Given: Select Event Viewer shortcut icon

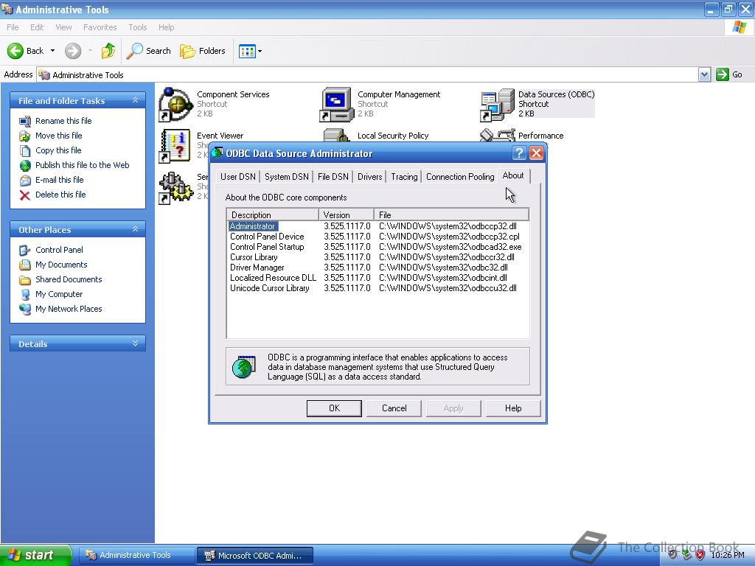Looking at the screenshot, I should 175,146.
